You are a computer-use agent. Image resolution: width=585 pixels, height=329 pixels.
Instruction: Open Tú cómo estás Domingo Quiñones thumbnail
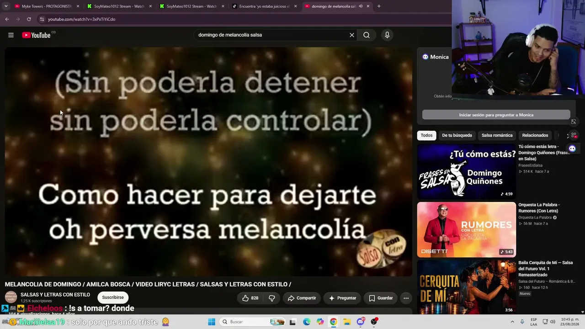[x=466, y=171]
